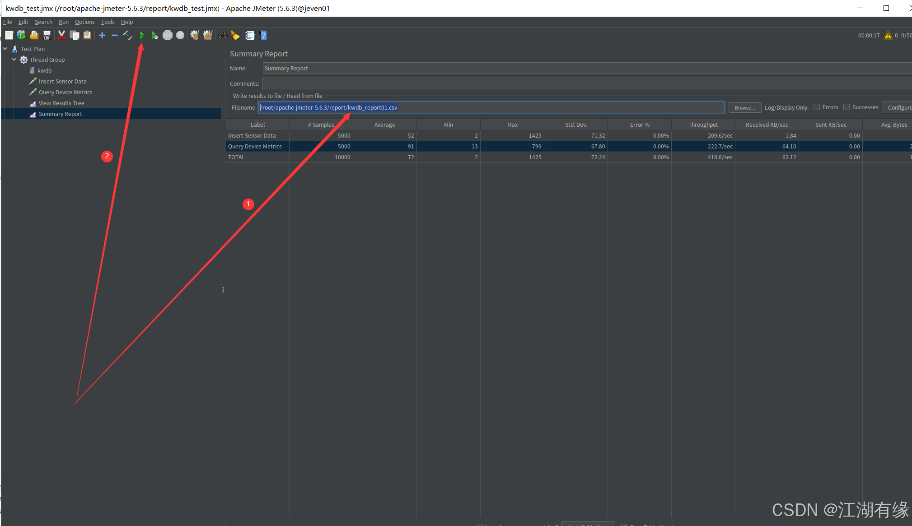
Task: Enable the Errors only checkbox
Action: coord(817,107)
